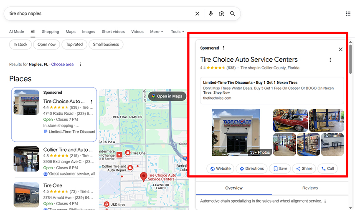Close the Tire Choice business panel

340,50
